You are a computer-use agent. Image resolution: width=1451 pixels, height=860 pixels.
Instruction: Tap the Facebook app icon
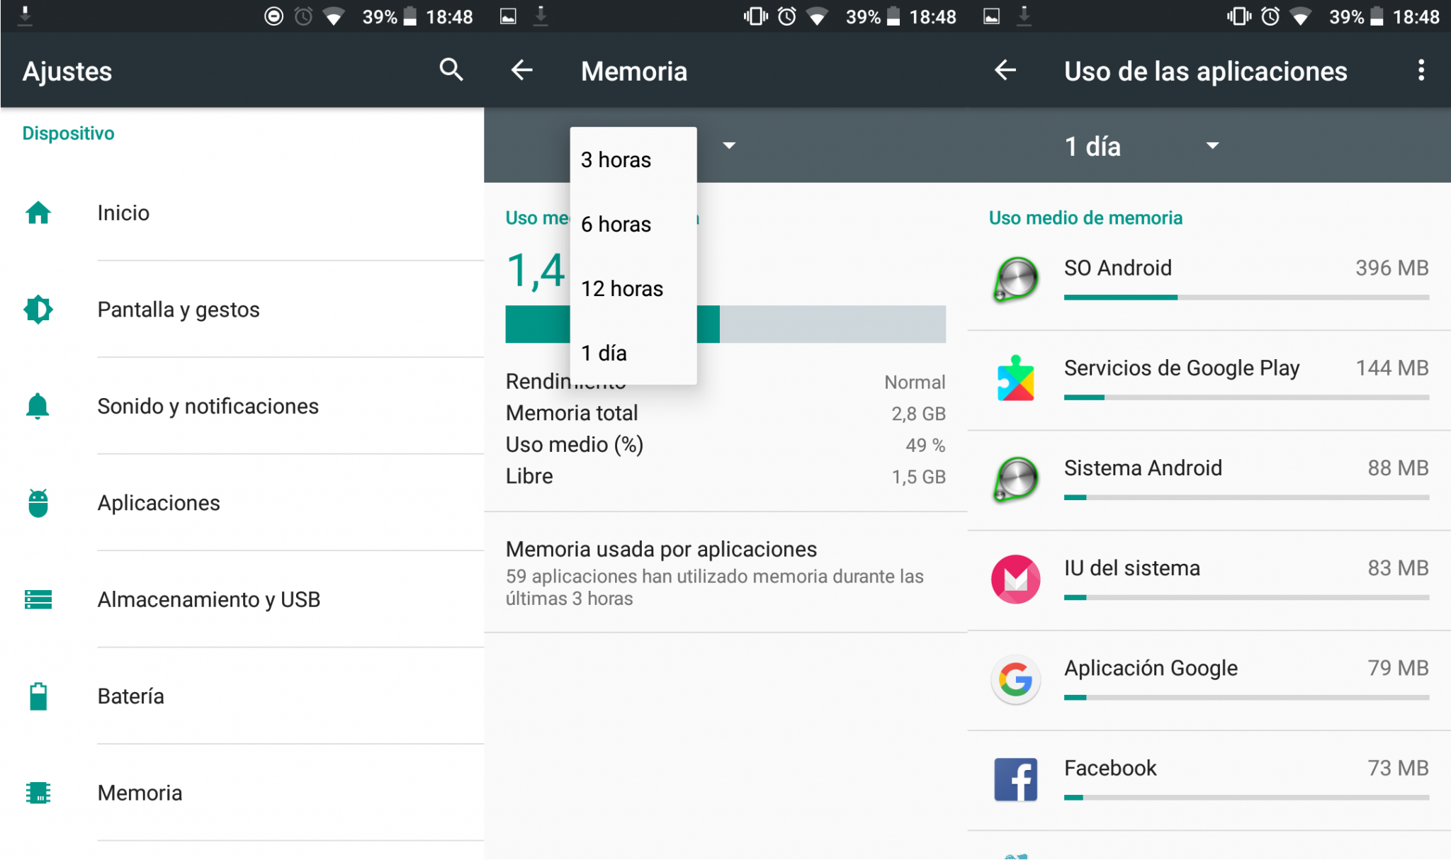(x=1015, y=779)
